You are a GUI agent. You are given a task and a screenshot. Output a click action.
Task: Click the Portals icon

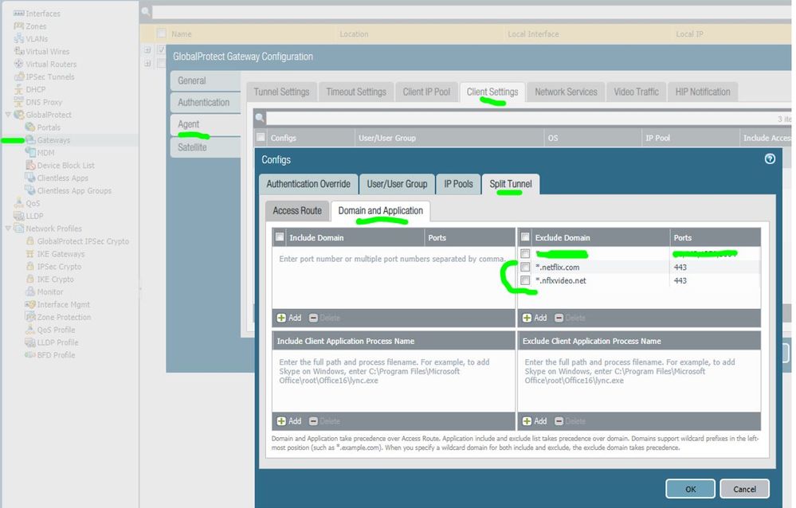click(30, 127)
